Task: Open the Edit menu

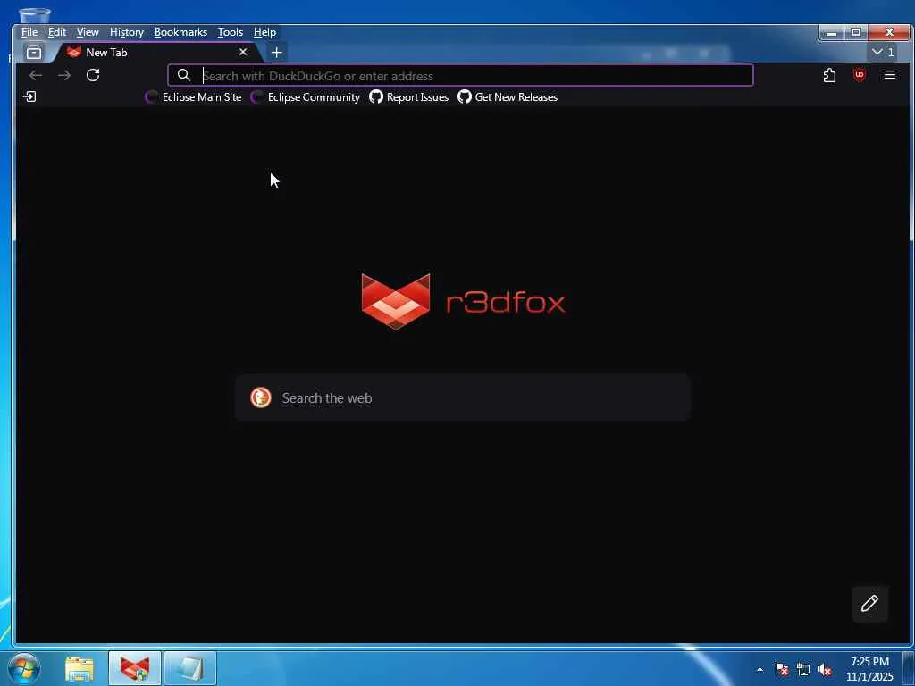Action: click(x=56, y=32)
